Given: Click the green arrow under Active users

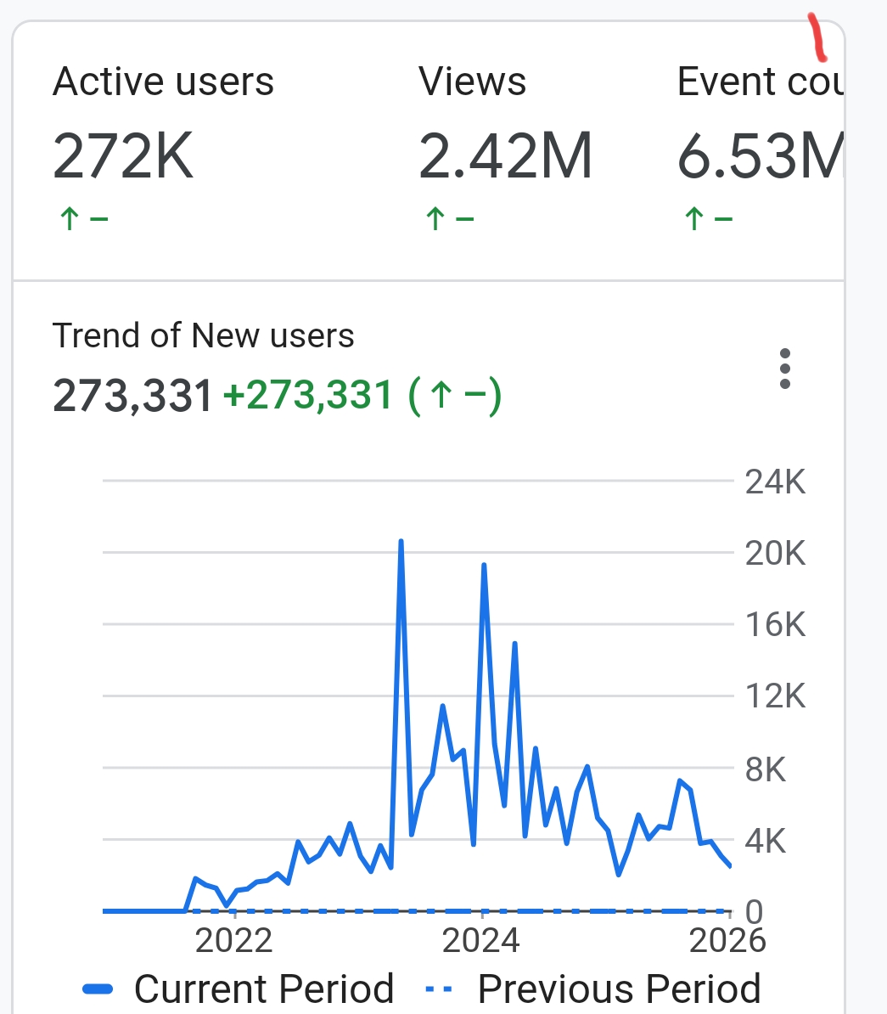Looking at the screenshot, I should click(70, 219).
